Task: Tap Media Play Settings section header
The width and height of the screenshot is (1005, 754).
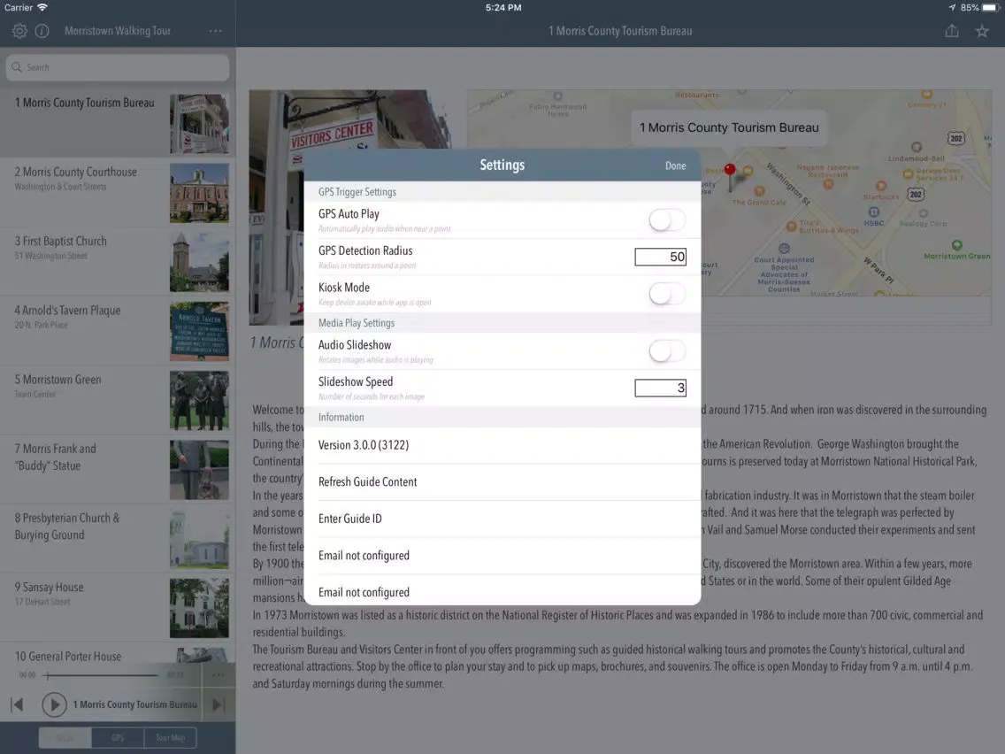Action: 502,323
